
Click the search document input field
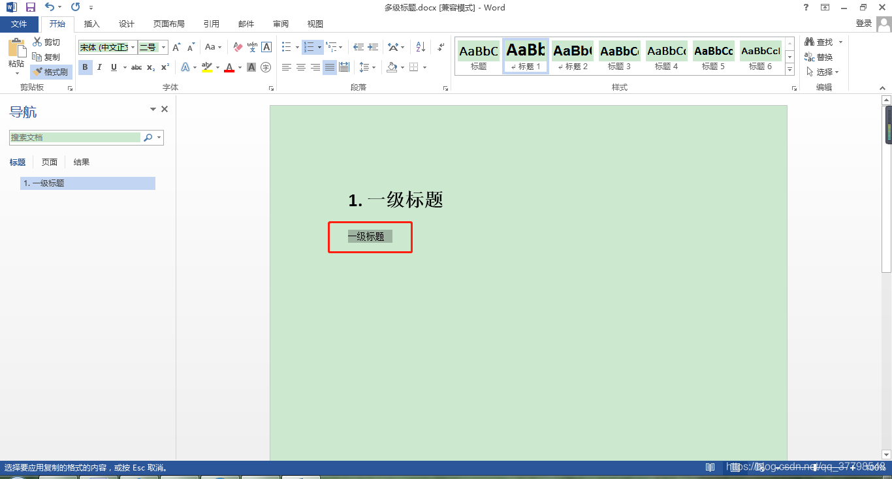(75, 138)
